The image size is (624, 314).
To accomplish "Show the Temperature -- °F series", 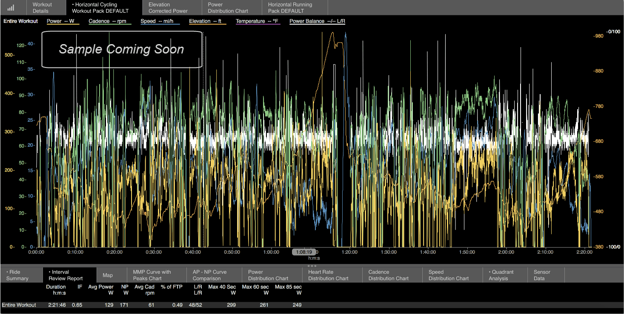I will tap(258, 21).
